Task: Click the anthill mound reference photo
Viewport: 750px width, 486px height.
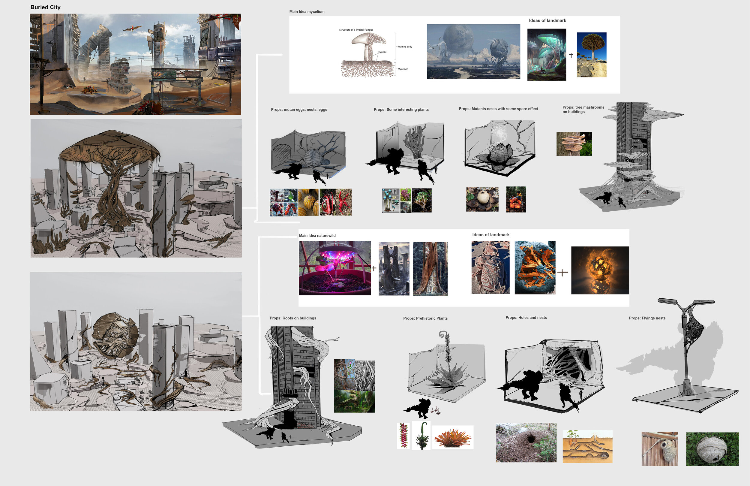Action: tap(526, 442)
